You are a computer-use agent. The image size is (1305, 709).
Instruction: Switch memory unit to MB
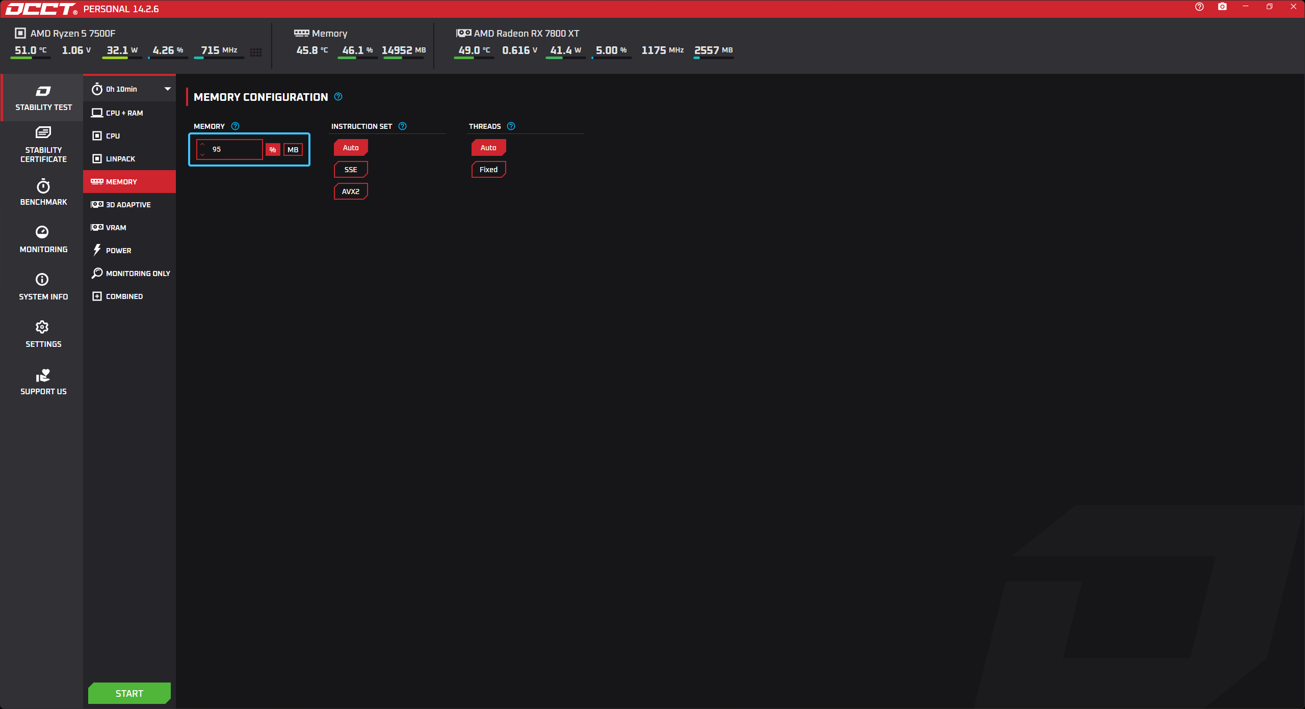293,150
